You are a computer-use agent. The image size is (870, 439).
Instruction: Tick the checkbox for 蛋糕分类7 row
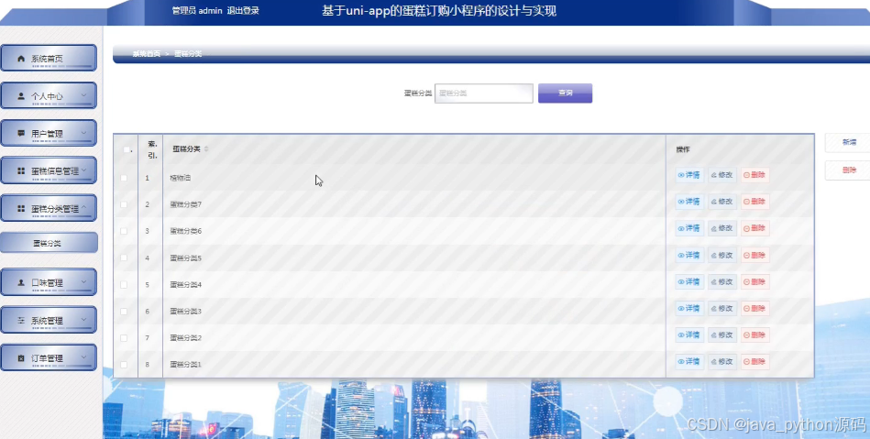[x=124, y=204]
